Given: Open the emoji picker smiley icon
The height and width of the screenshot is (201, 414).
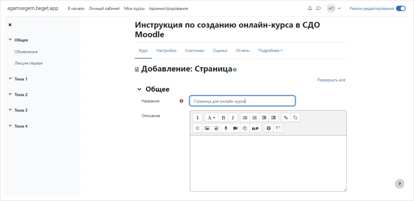Looking at the screenshot, I should click(x=197, y=128).
